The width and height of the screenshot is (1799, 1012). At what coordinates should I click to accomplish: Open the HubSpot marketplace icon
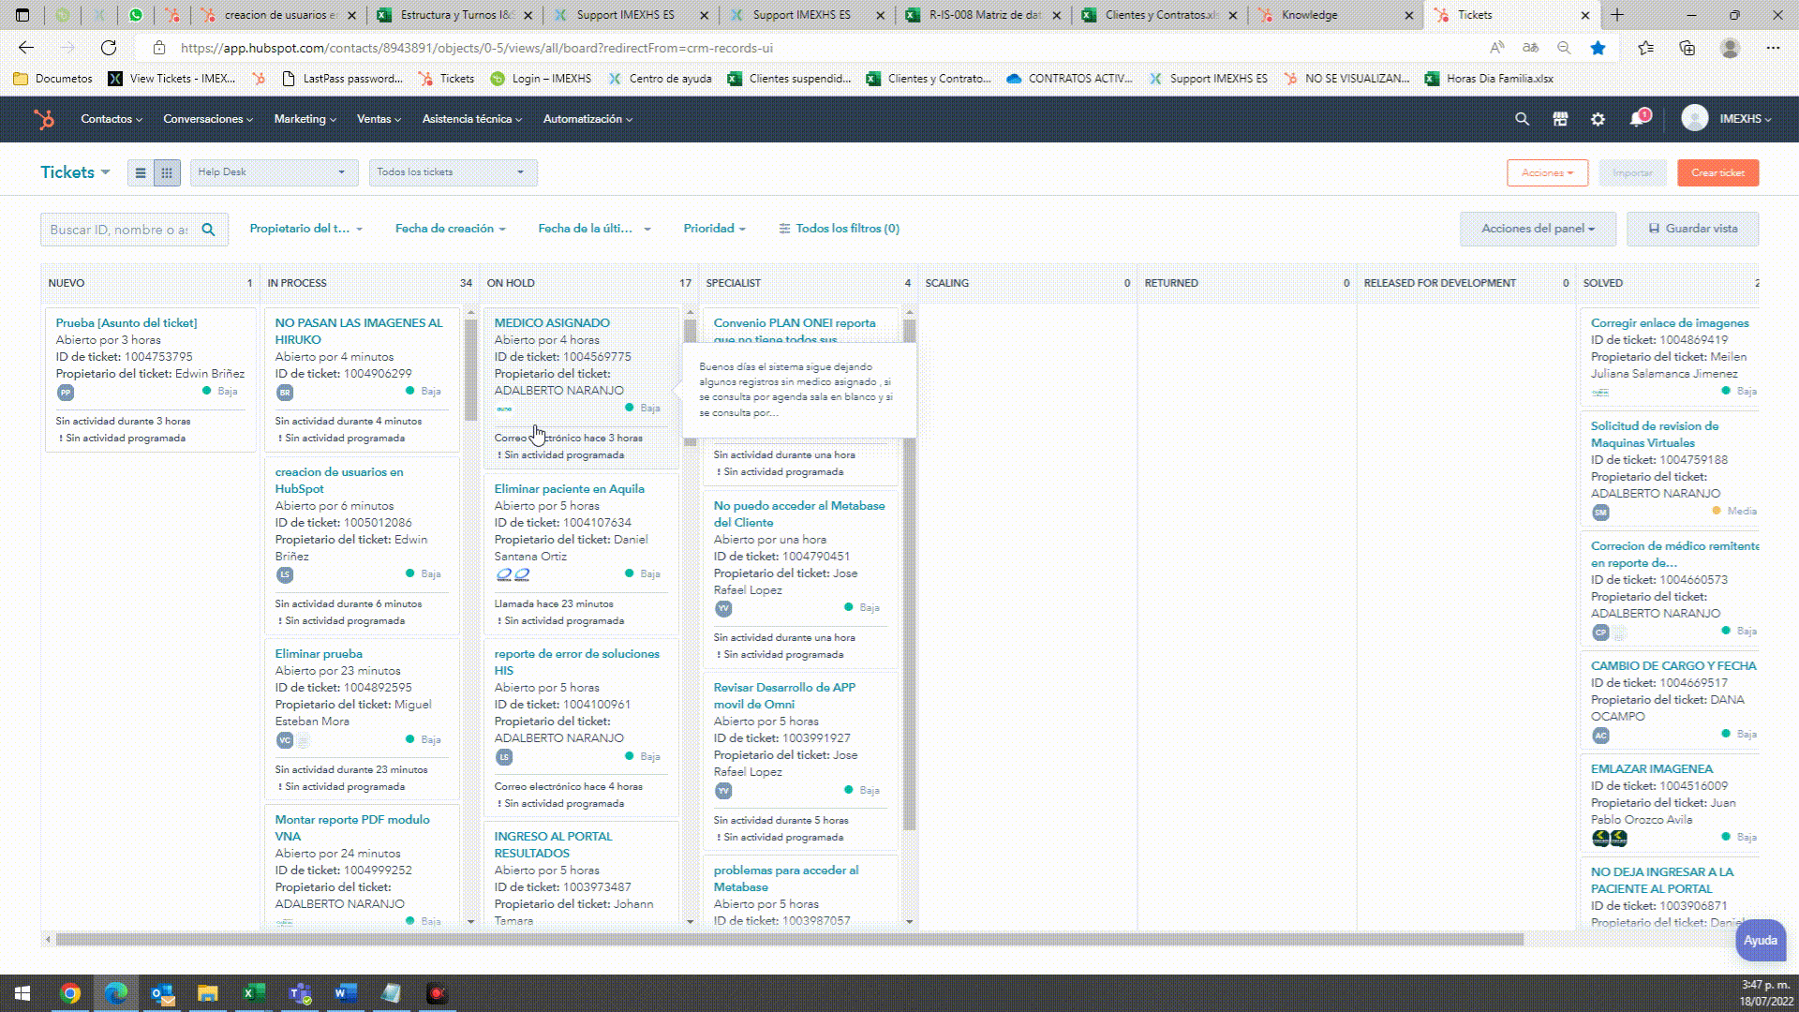pyautogui.click(x=1560, y=119)
